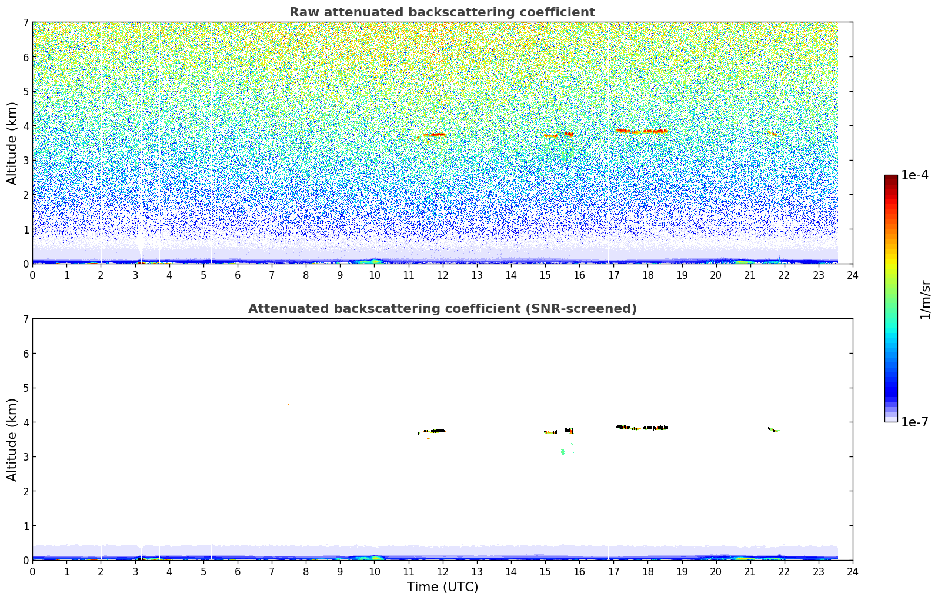Click the 'Attenuated backscattering coefficient (SNR-screened)' title

[x=442, y=309]
